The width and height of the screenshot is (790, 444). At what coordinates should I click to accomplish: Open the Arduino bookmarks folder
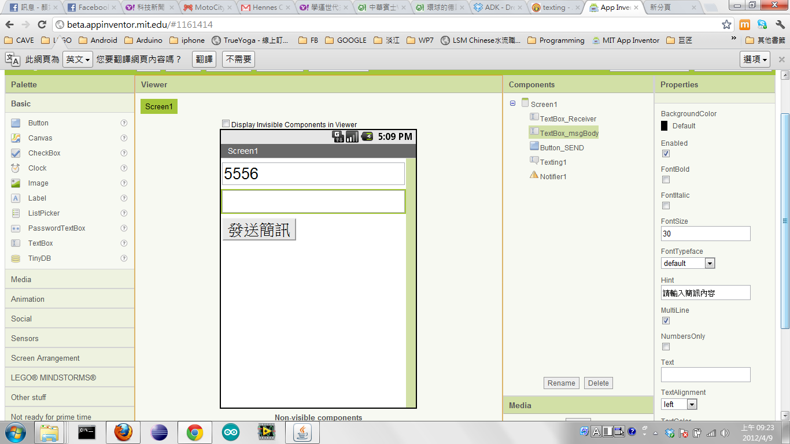[143, 40]
